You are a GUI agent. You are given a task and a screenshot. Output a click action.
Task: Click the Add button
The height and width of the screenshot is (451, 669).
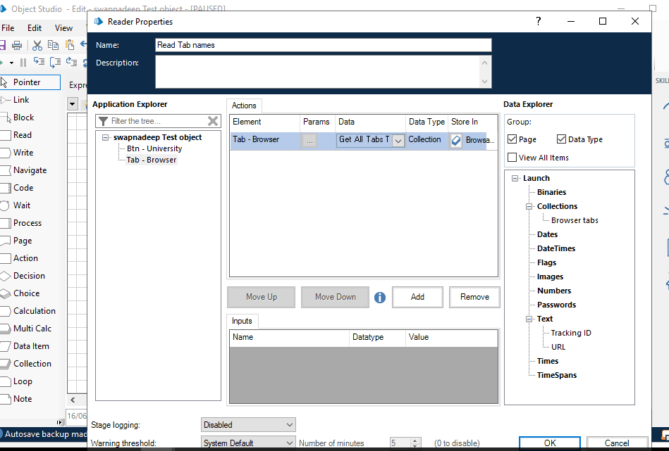[417, 297]
